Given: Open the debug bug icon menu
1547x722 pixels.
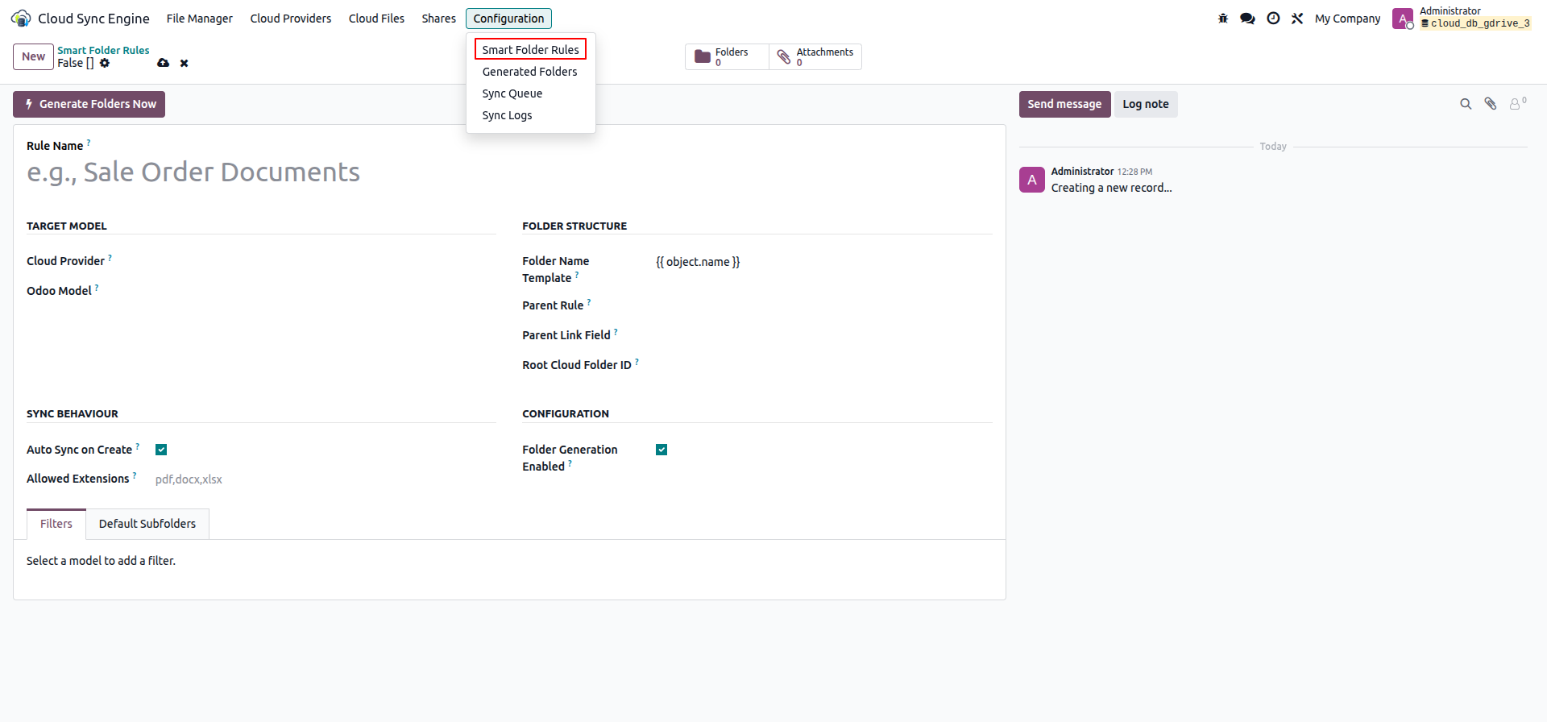Looking at the screenshot, I should pyautogui.click(x=1223, y=19).
